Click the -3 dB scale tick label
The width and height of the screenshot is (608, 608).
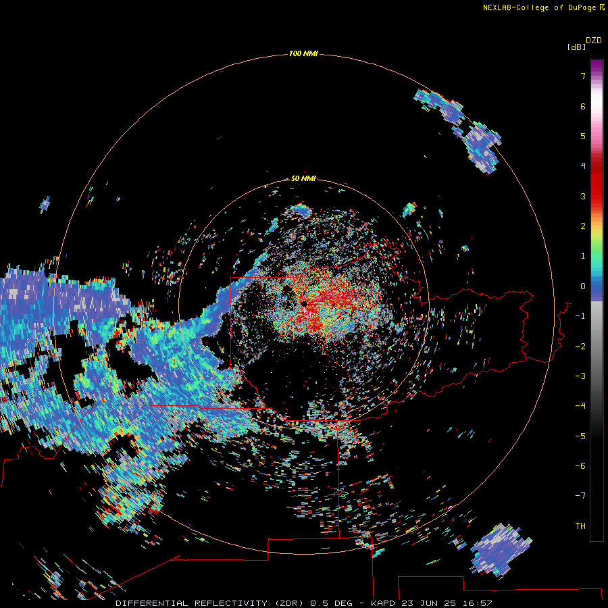tap(580, 376)
